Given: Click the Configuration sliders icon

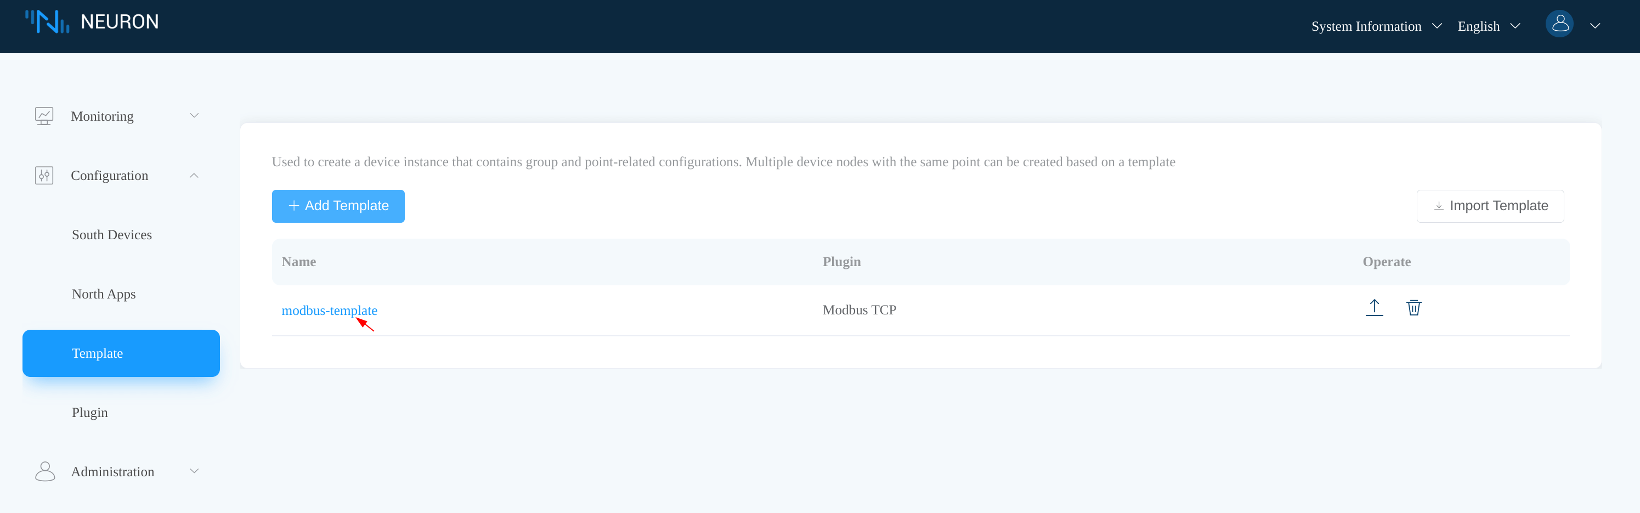Looking at the screenshot, I should coord(44,175).
